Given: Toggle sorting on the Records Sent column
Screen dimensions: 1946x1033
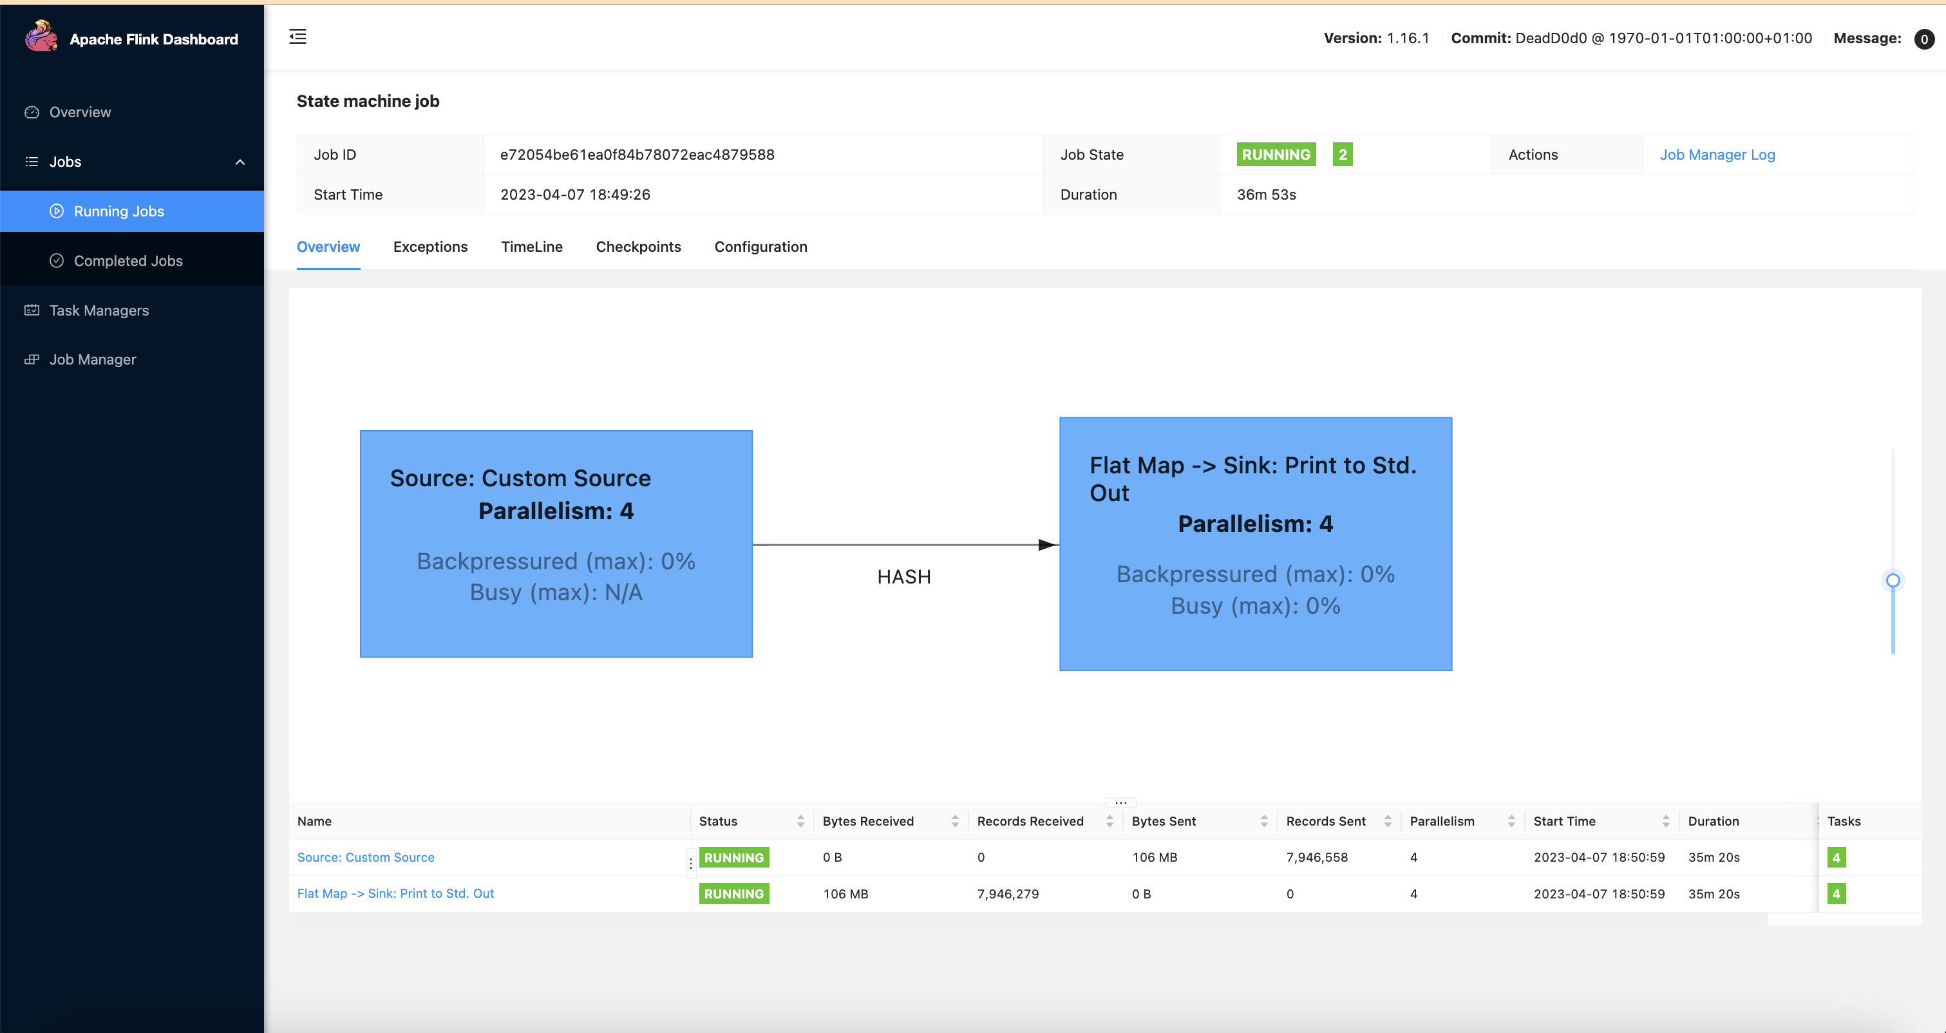Looking at the screenshot, I should pos(1388,820).
